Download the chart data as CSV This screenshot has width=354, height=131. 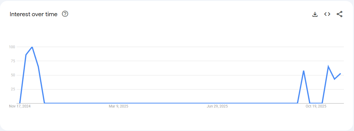click(315, 14)
